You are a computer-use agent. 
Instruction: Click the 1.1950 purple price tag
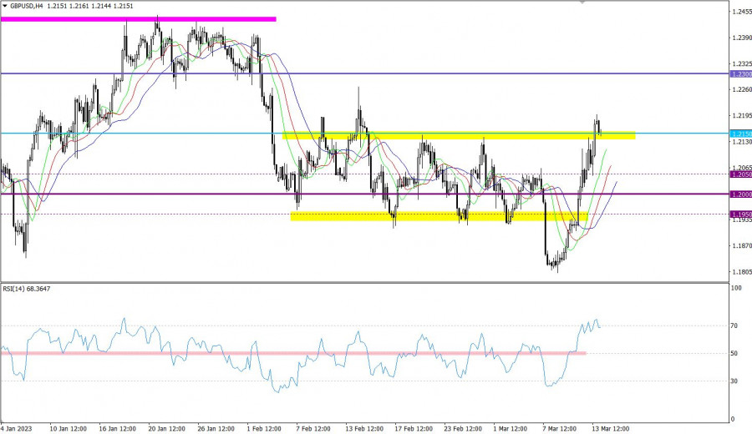[x=740, y=214]
